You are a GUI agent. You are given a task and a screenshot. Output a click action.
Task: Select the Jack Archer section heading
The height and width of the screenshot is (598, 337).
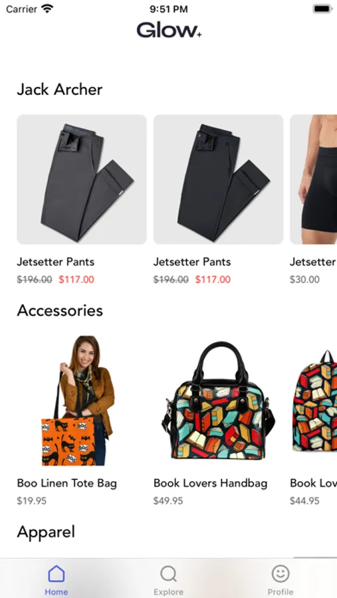[60, 90]
